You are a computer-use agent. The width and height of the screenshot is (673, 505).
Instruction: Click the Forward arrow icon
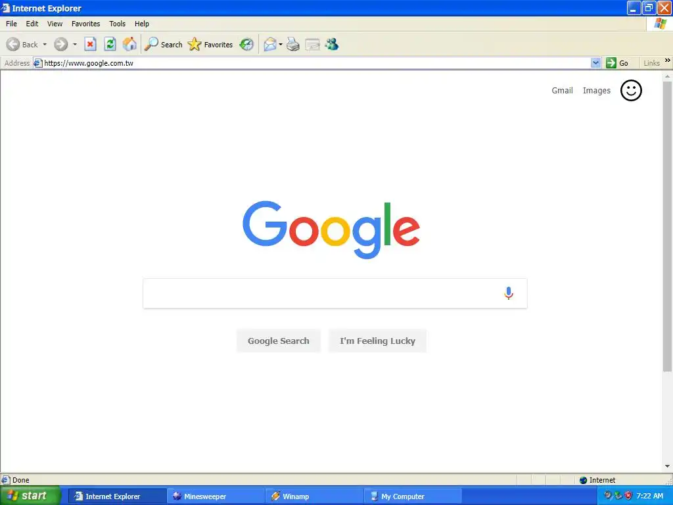[61, 44]
